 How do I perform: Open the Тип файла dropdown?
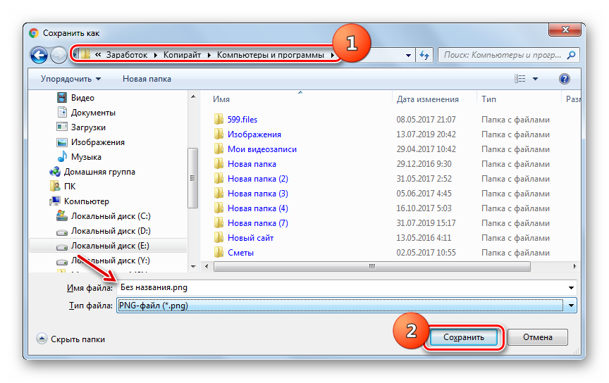coord(571,306)
